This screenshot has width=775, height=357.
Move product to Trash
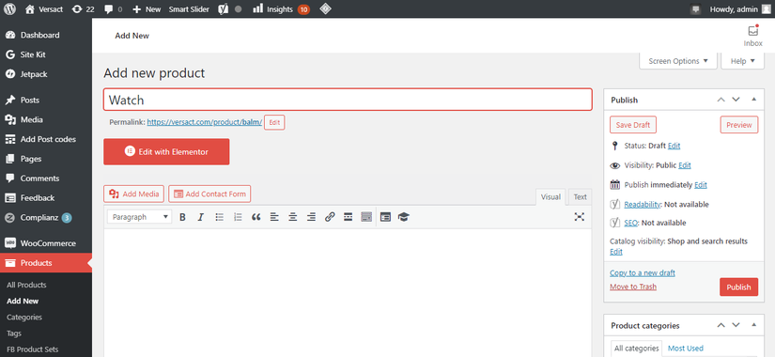click(x=633, y=287)
